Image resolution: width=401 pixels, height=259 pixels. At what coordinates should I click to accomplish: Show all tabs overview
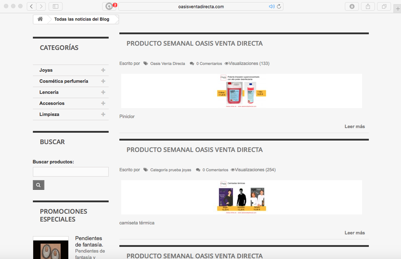click(x=384, y=6)
